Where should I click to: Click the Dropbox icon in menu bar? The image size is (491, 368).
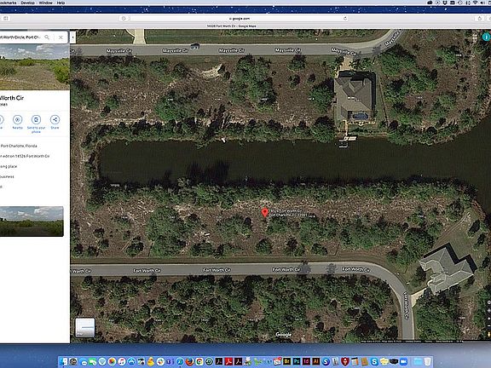pos(445,3)
